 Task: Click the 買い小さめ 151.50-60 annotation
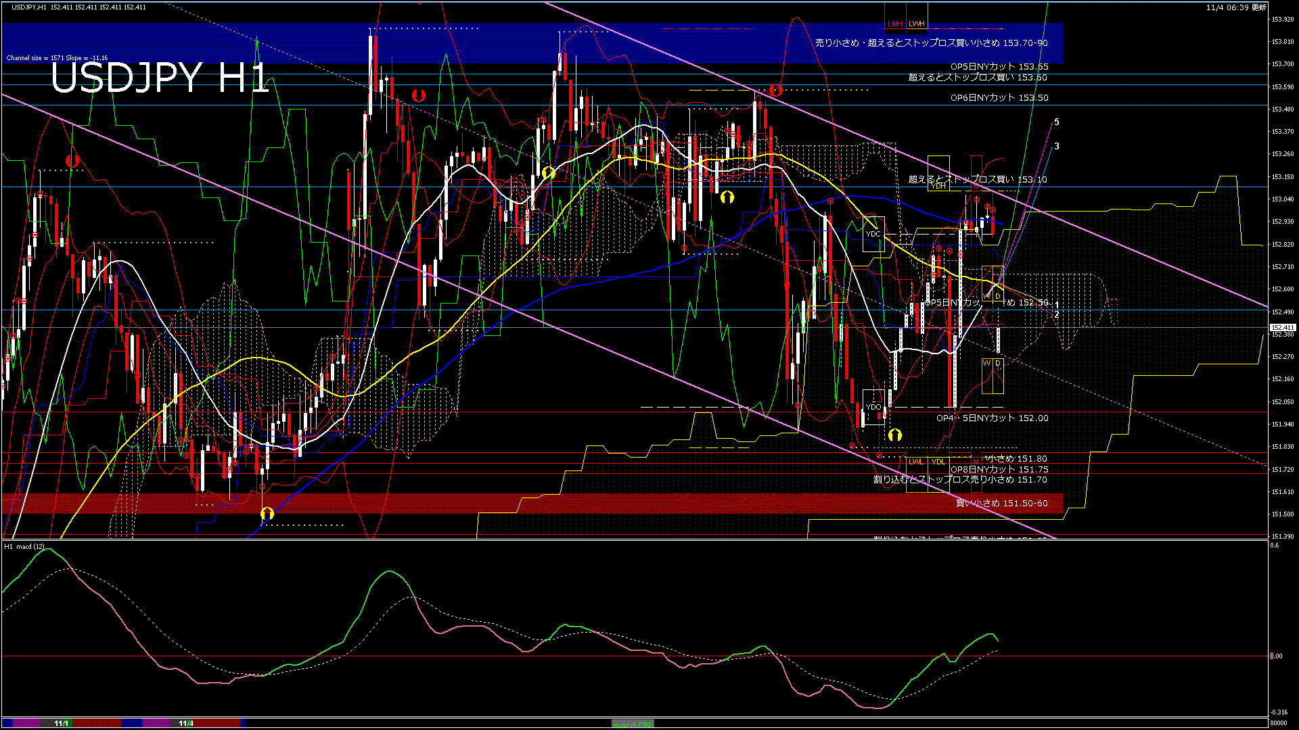pos(1002,504)
